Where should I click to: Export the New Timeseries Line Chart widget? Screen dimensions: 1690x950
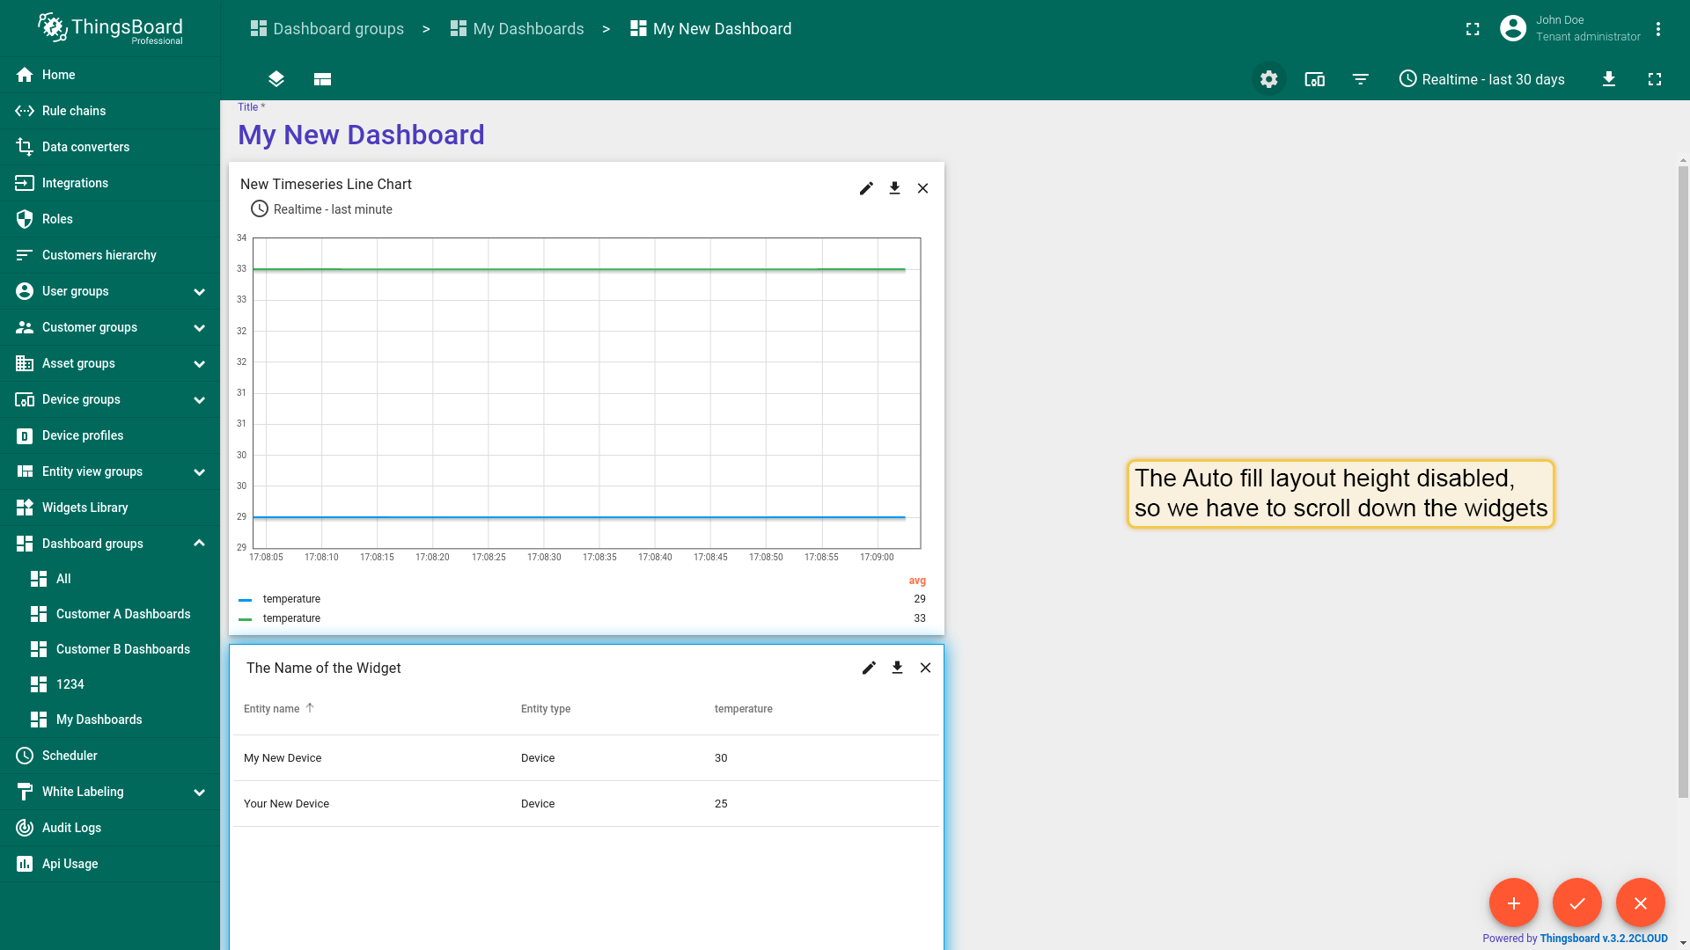click(x=894, y=188)
